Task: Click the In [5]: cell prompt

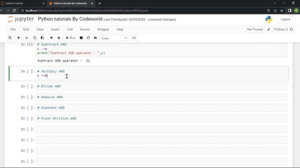Action: tap(28, 44)
